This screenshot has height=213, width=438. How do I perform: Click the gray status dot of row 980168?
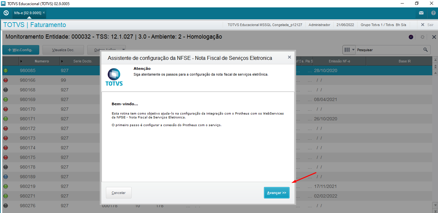(5, 90)
